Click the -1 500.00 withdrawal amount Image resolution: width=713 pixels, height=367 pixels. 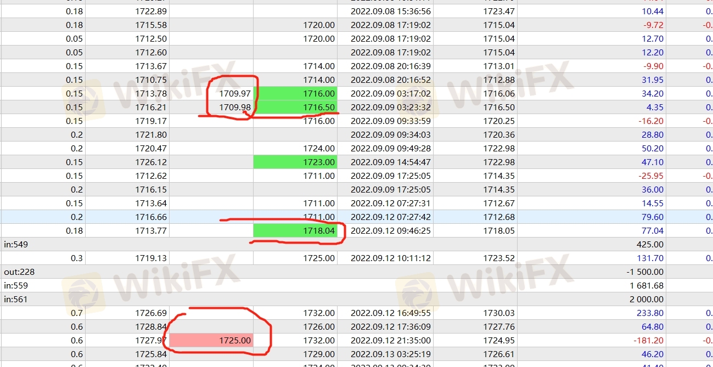[644, 272]
